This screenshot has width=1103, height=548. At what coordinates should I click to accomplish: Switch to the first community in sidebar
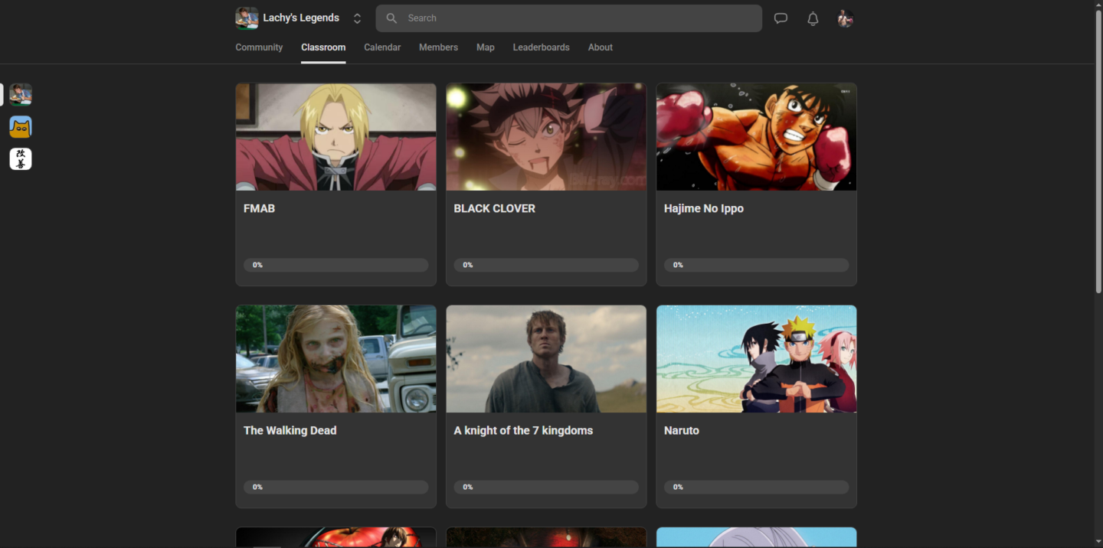click(21, 94)
